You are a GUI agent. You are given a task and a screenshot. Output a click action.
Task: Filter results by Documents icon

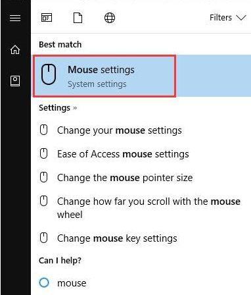(78, 18)
